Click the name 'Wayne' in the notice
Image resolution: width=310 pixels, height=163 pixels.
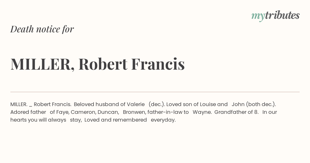click(202, 112)
